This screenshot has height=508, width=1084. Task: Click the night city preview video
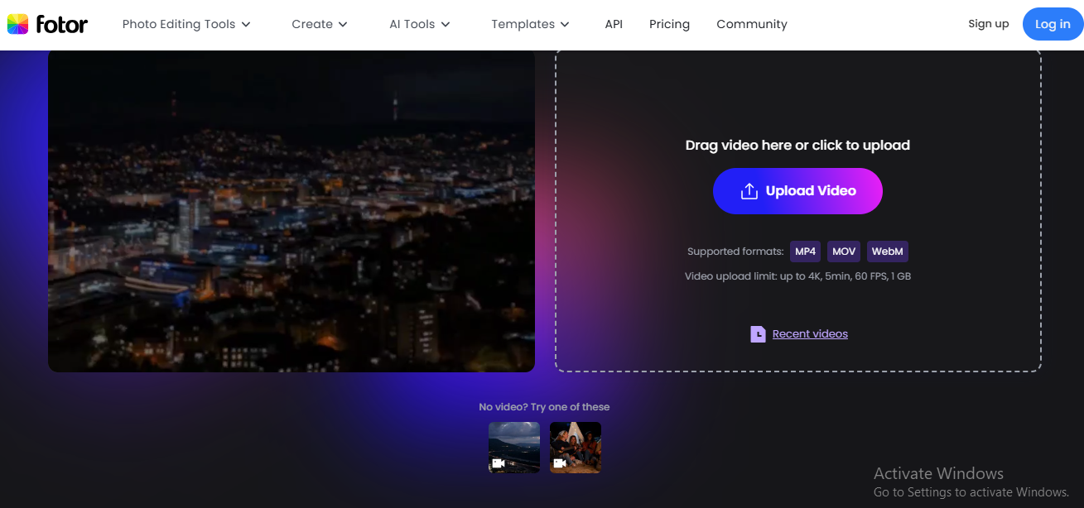coord(291,211)
